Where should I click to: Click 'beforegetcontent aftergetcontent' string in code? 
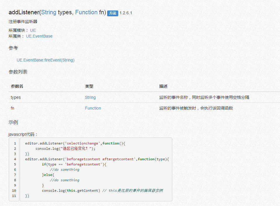click(x=100, y=159)
